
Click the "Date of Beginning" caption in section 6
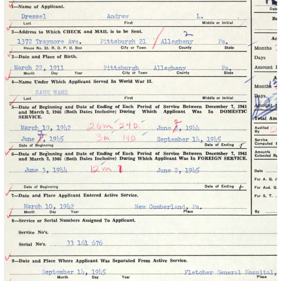click(41, 187)
